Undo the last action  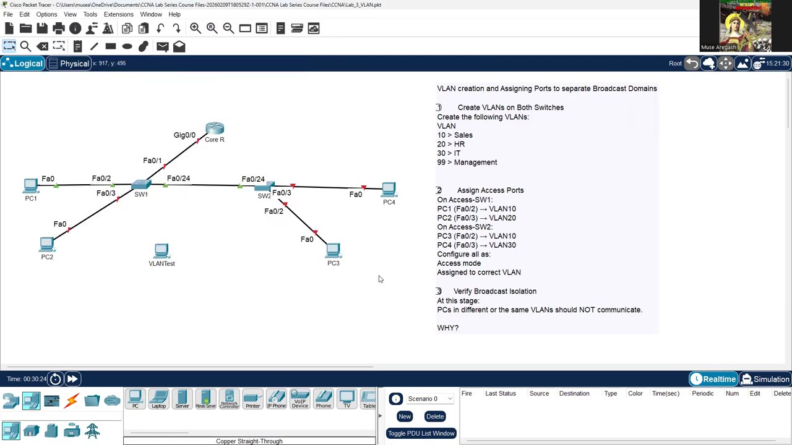(160, 28)
